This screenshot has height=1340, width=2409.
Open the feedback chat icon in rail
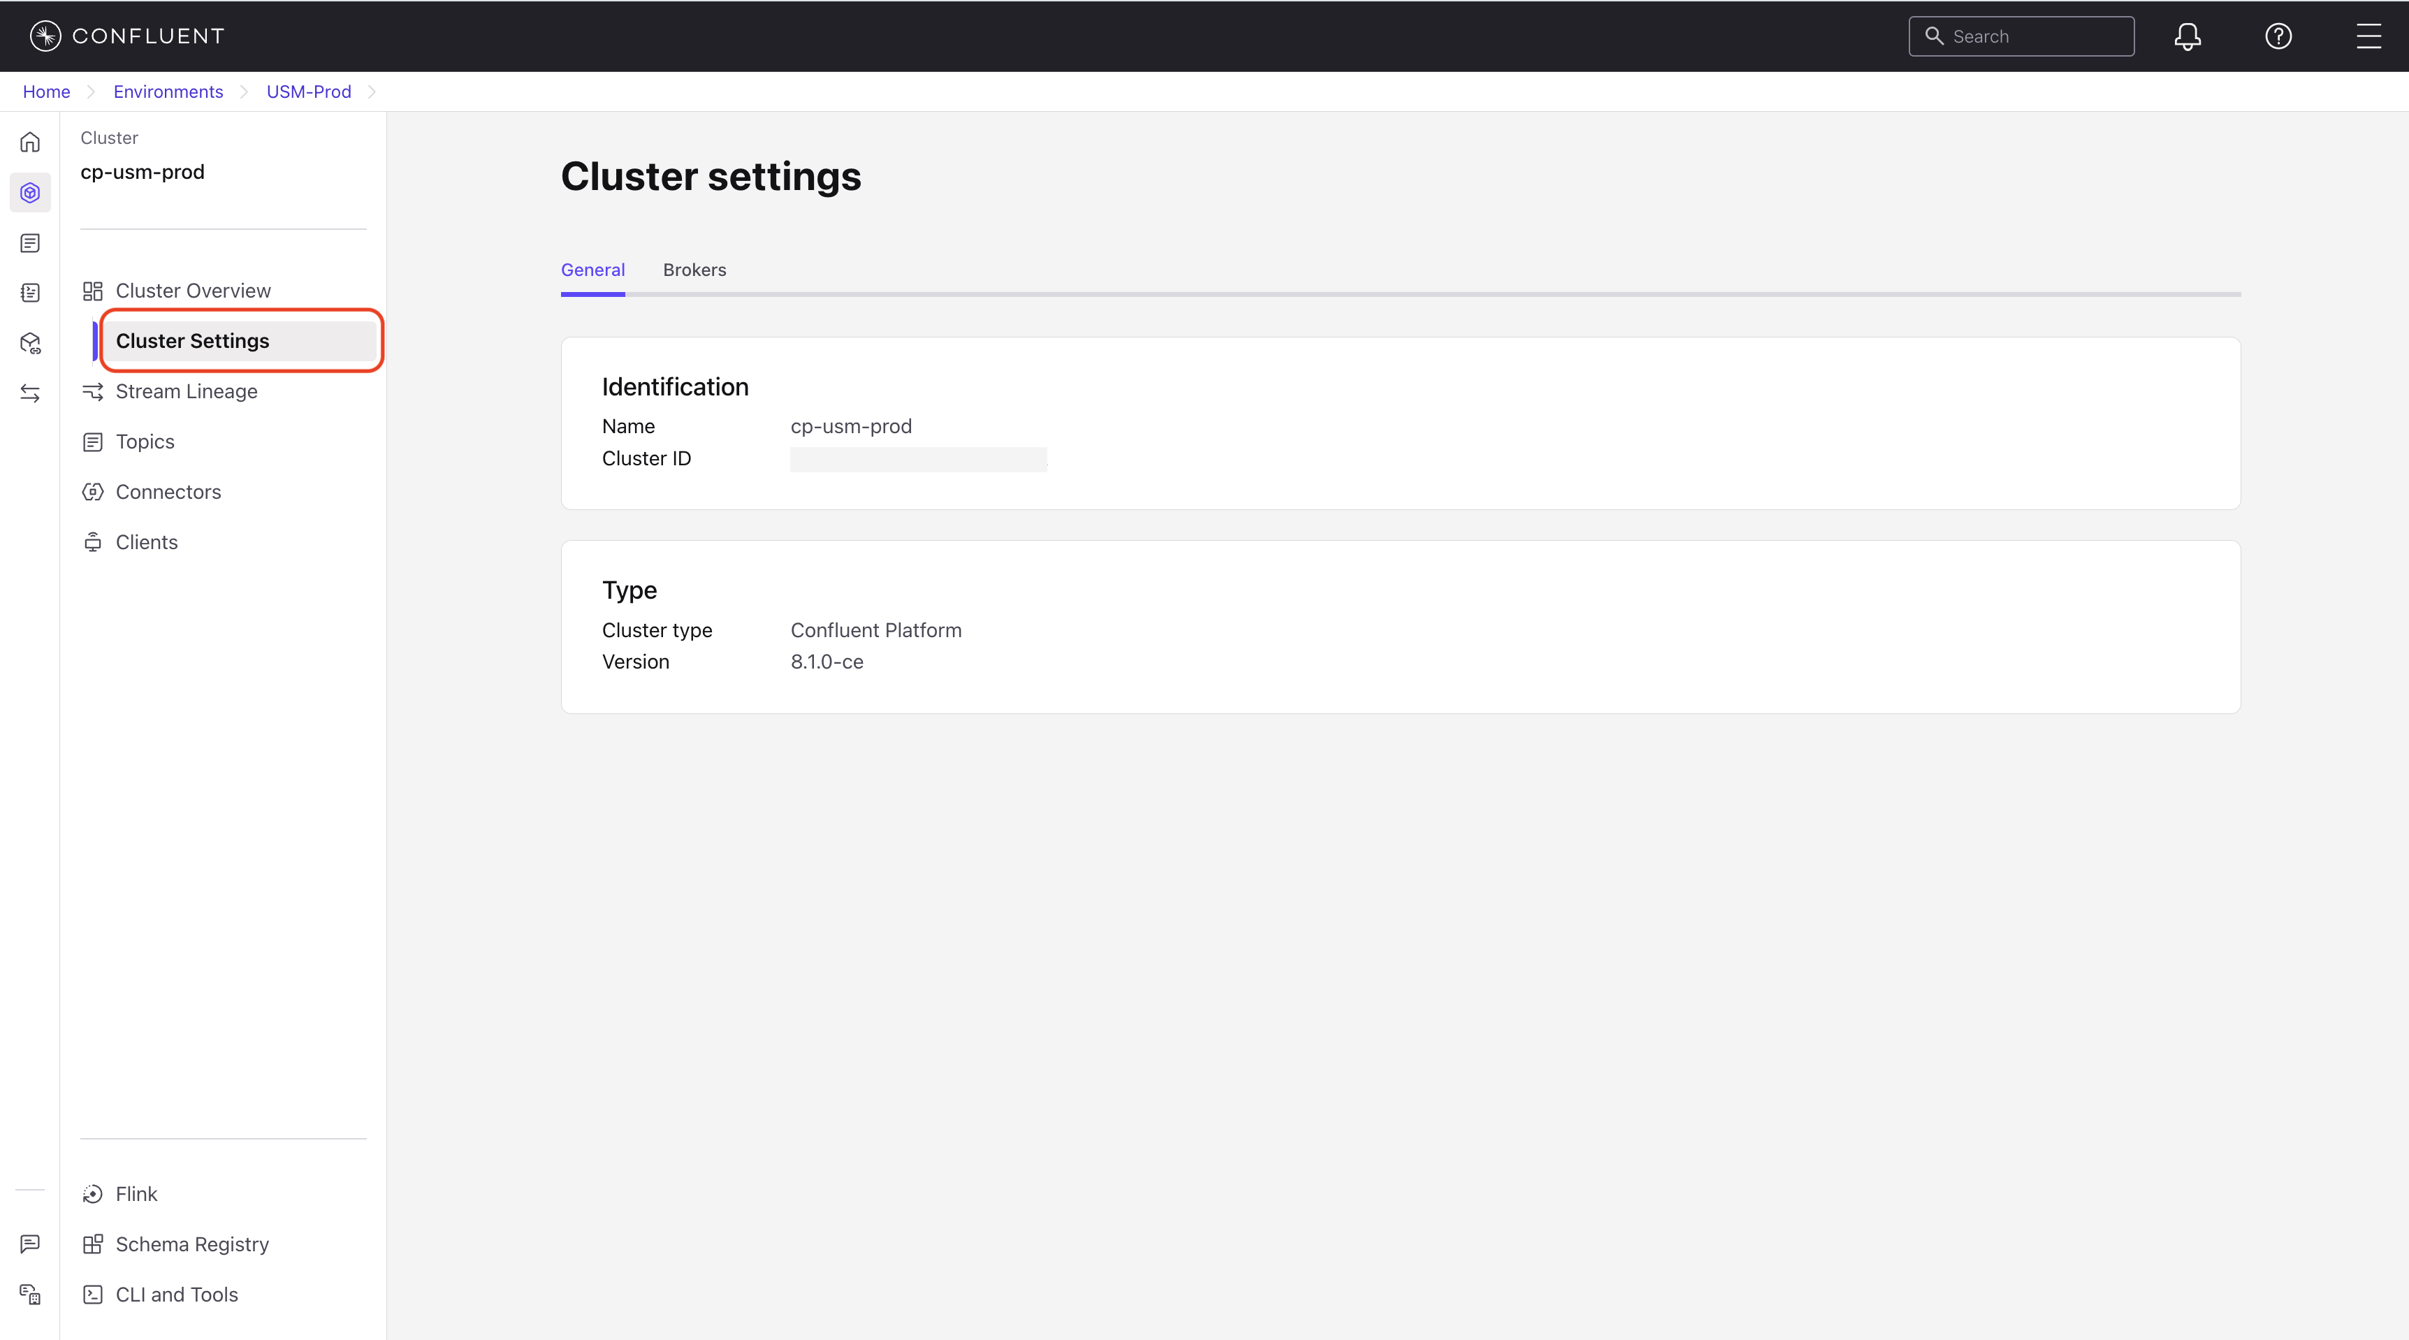(x=30, y=1244)
